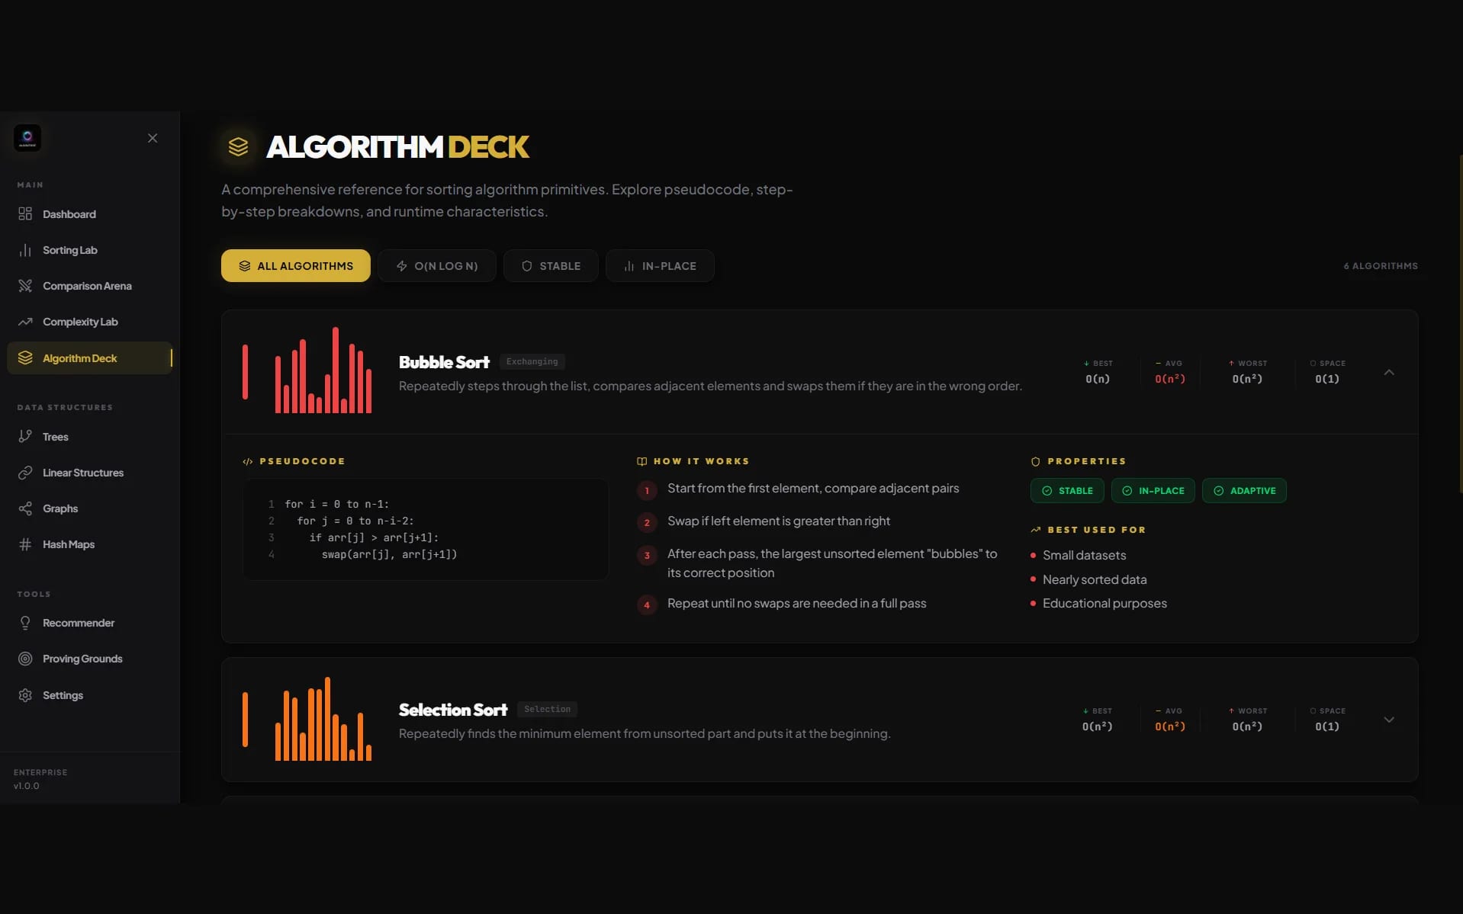Open Comparison Arena page
Image resolution: width=1463 pixels, height=914 pixels.
(90, 286)
